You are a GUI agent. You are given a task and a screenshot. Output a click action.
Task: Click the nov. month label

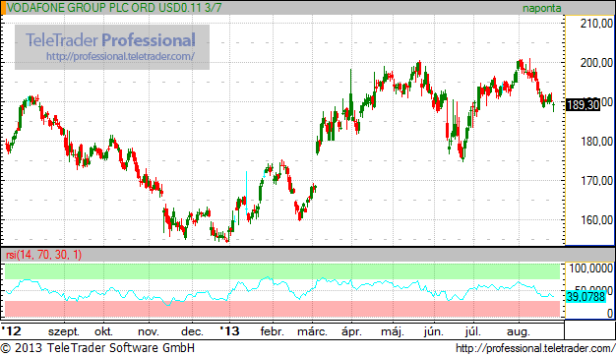tap(149, 331)
